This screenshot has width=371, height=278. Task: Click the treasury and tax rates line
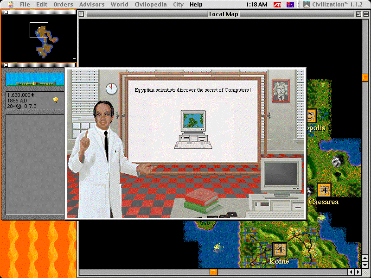[22, 106]
